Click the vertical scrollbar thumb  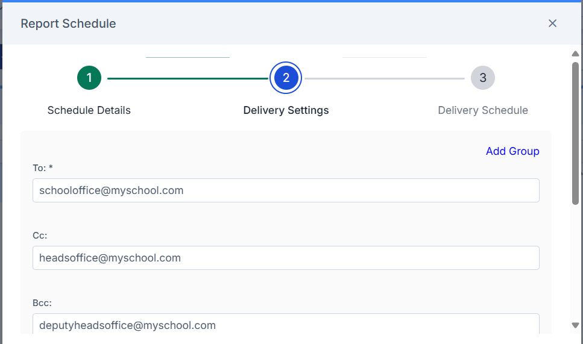575,133
